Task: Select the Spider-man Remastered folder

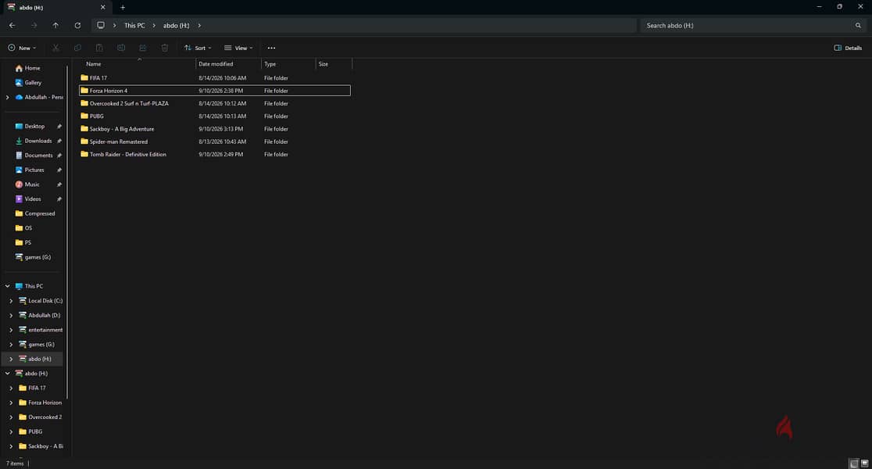Action: 215,141
